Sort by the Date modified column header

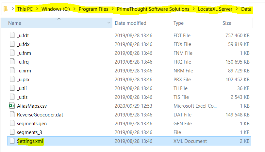point(130,23)
